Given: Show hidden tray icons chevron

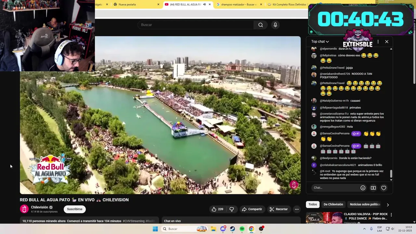Looking at the screenshot, I should click(364, 229).
